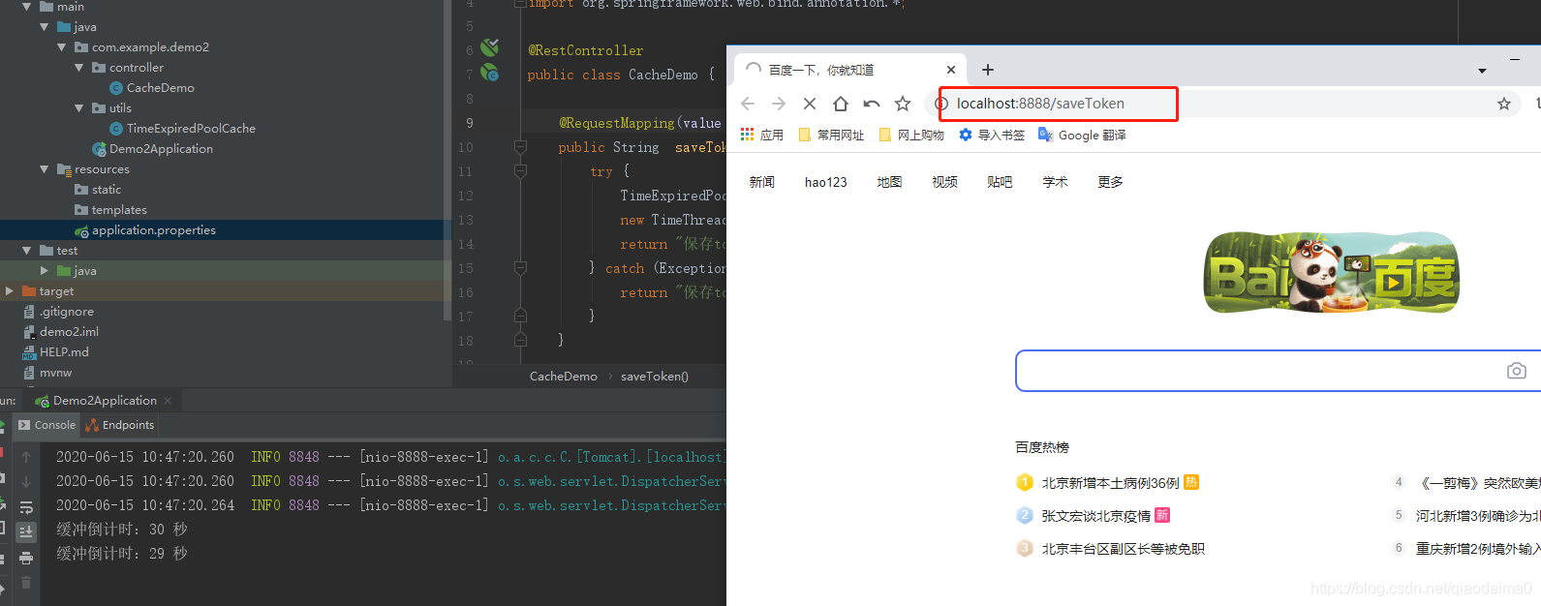The height and width of the screenshot is (606, 1541).
Task: Click the console print icon
Action: pyautogui.click(x=26, y=558)
